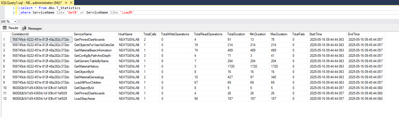This screenshot has height=117, width=399.
Task: Switch to the Results tab
Action: click(11, 28)
